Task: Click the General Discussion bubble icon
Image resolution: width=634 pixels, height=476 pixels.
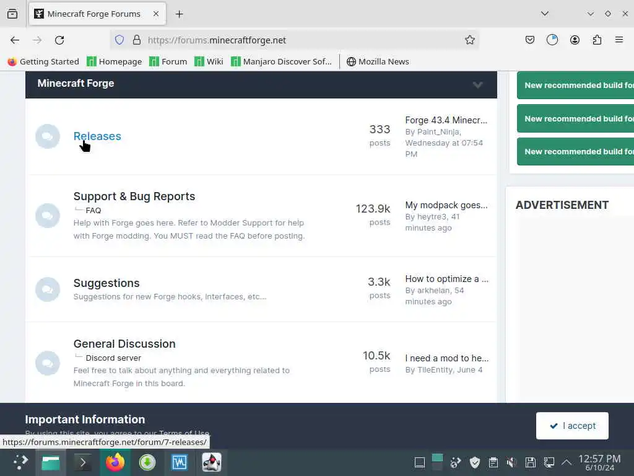Action: (x=47, y=363)
